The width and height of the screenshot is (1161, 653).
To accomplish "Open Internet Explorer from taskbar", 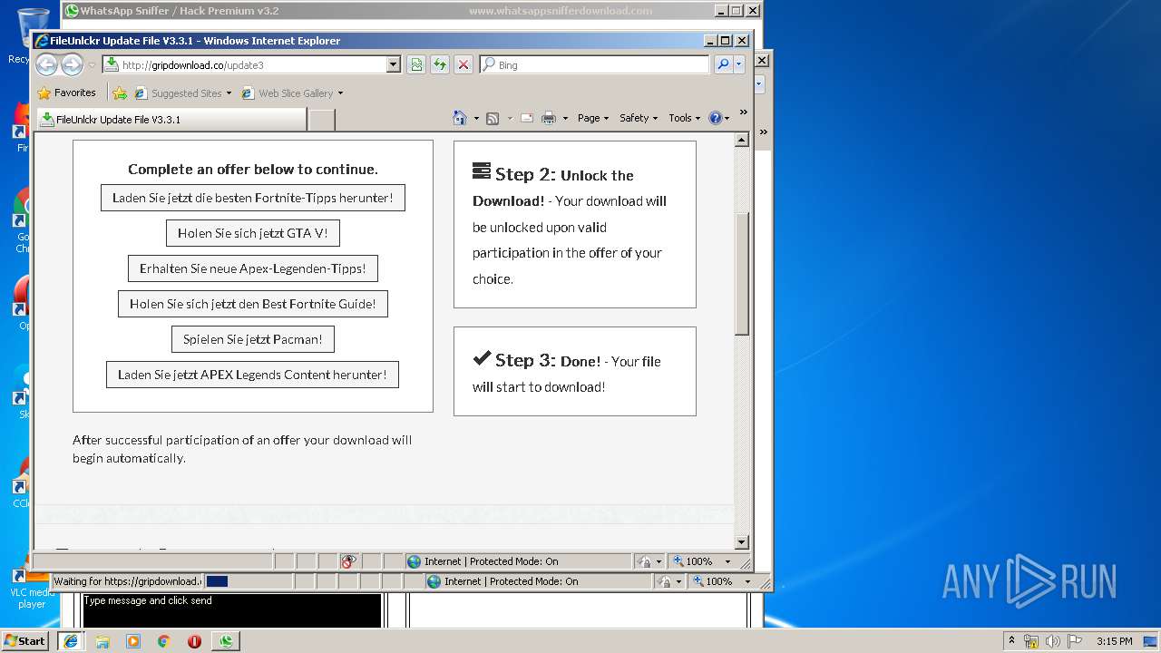I will (x=71, y=641).
